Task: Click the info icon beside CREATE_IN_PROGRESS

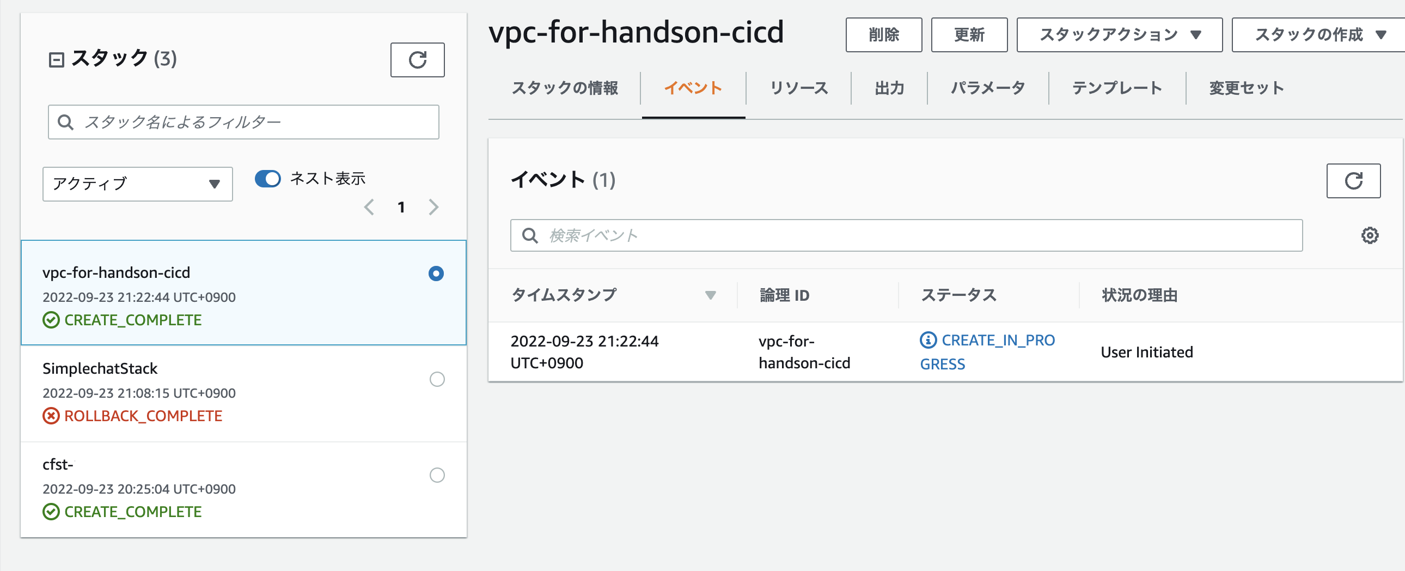Action: (x=927, y=339)
